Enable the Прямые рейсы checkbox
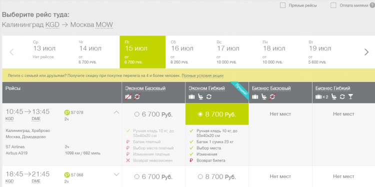The image size is (375, 187). click(x=282, y=5)
